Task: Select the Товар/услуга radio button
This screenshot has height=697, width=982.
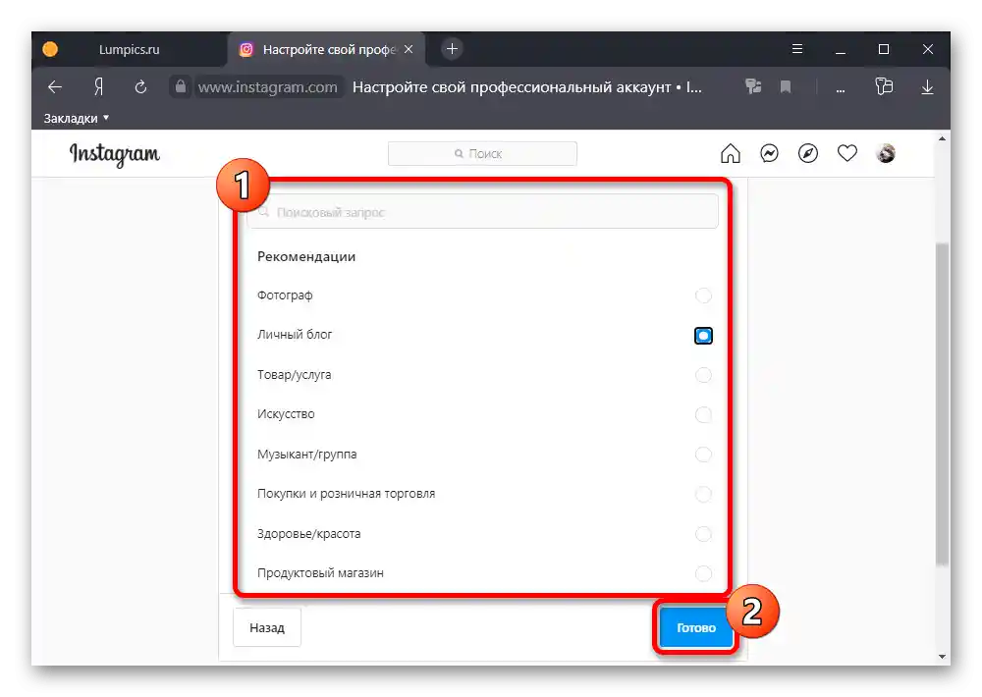Action: 703,375
